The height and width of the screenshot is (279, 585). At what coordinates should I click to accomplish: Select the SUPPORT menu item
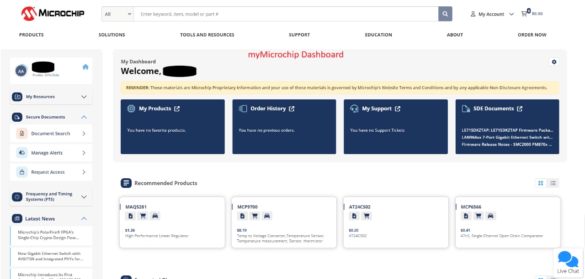point(299,35)
